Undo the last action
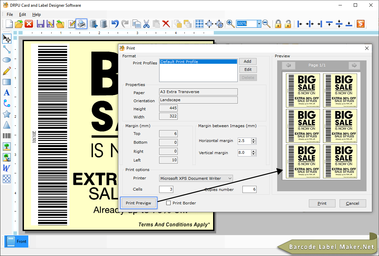Image resolution: width=379 pixels, height=256 pixels. coord(115,24)
